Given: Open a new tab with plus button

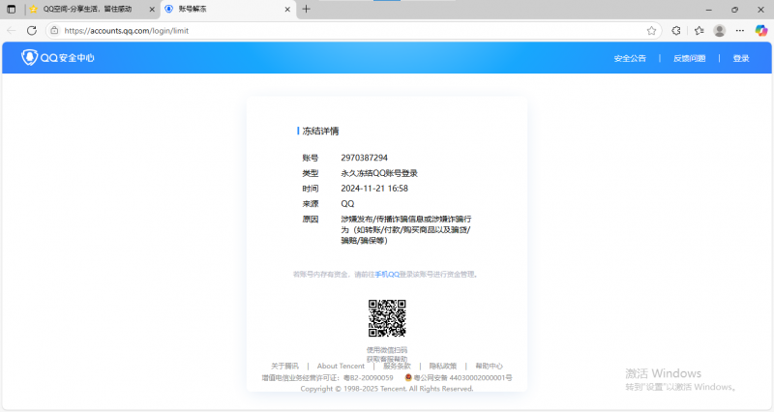Looking at the screenshot, I should (x=306, y=9).
